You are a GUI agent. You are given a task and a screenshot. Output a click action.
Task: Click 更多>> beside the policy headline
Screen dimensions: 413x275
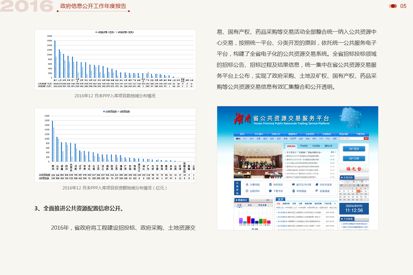click(333, 152)
